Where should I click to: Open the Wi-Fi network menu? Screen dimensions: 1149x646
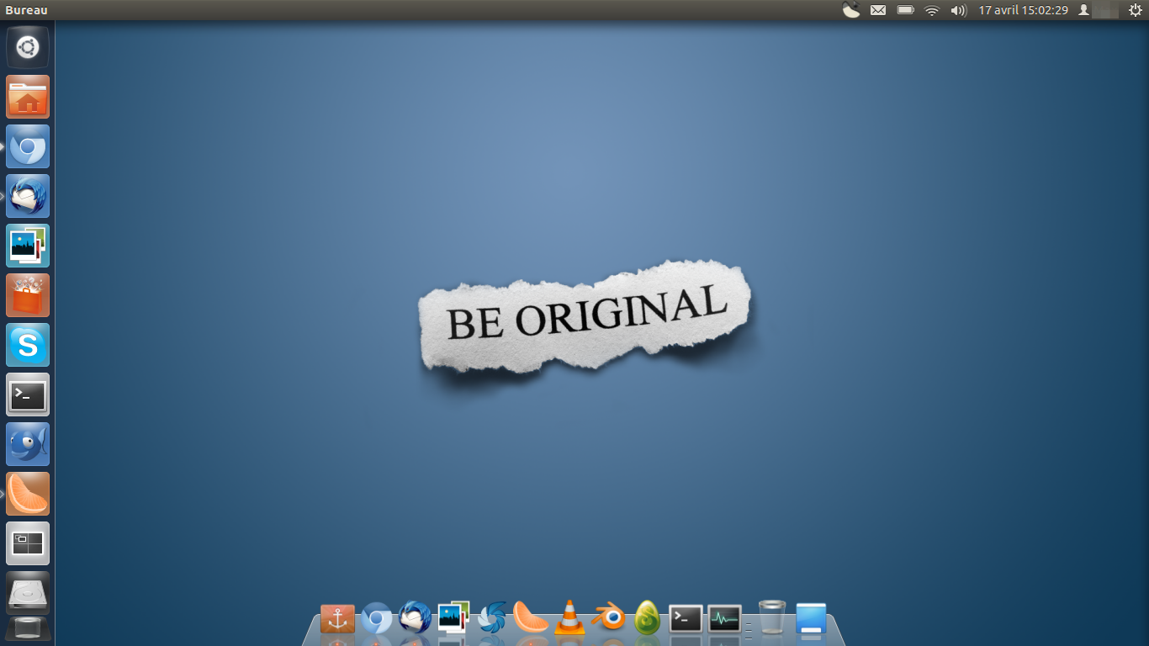pos(931,10)
